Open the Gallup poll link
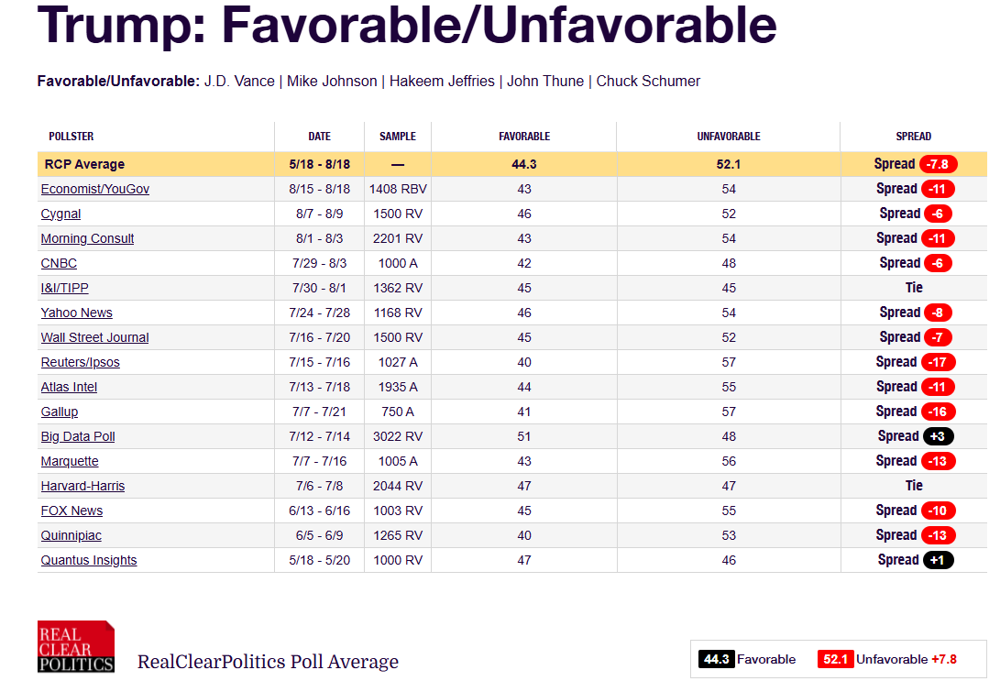 tap(60, 412)
